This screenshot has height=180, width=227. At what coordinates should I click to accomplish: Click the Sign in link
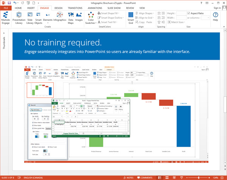(x=217, y=8)
